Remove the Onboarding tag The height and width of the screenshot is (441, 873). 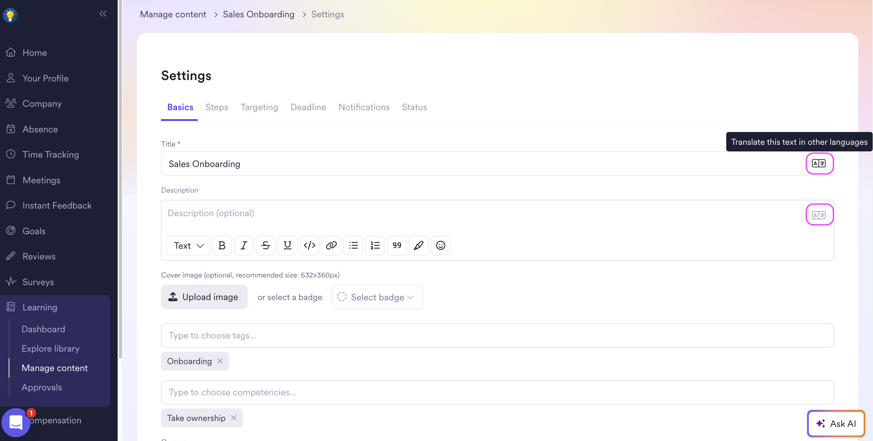pos(220,361)
